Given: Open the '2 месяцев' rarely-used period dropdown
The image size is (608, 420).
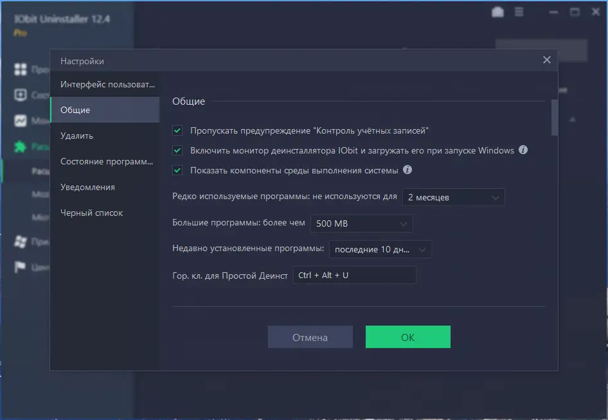Looking at the screenshot, I should pos(453,197).
